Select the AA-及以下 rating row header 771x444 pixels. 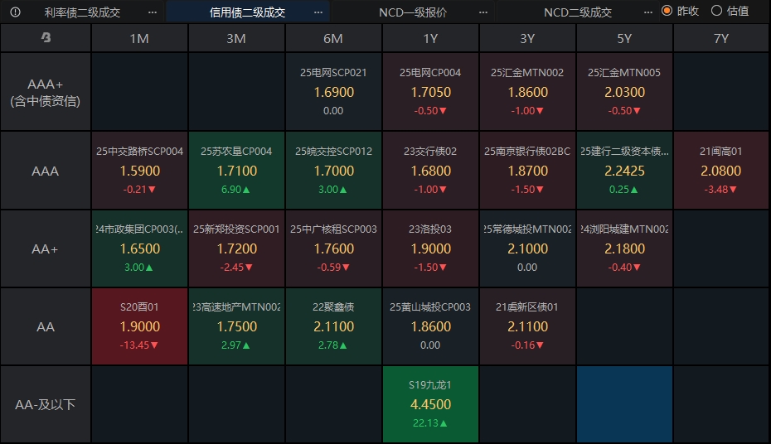pyautogui.click(x=46, y=404)
